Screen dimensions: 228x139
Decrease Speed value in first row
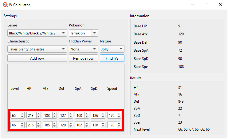point(119,117)
